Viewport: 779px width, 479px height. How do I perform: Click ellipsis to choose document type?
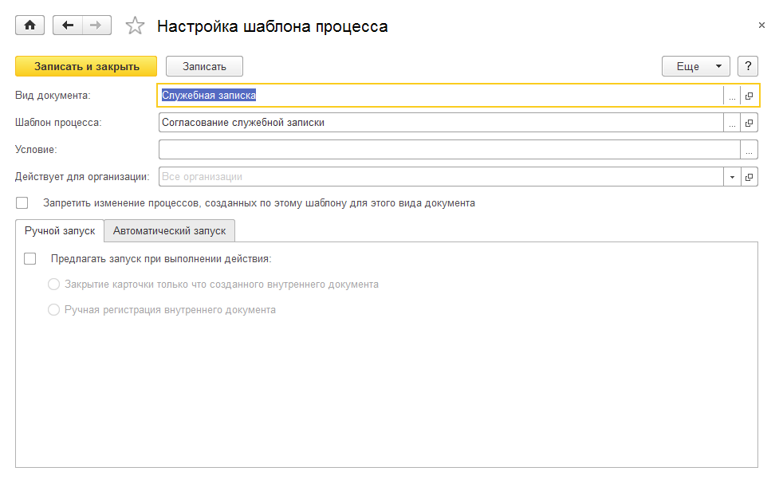coord(731,96)
